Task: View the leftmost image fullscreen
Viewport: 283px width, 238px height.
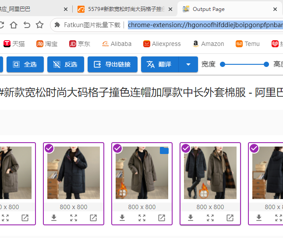Action: (x=5, y=218)
